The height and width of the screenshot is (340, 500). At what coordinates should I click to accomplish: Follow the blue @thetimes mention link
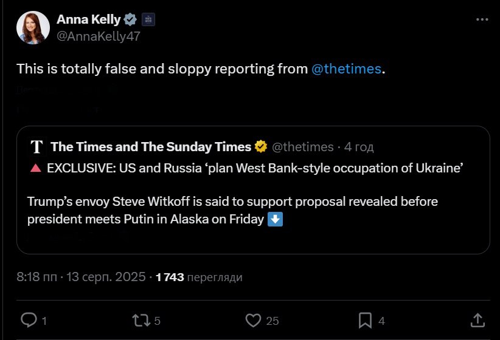click(x=346, y=69)
